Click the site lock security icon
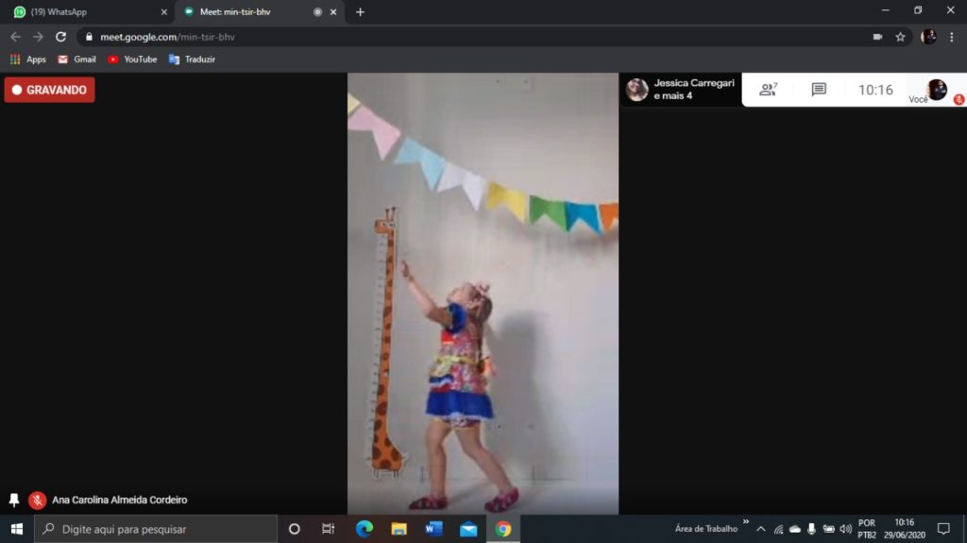The width and height of the screenshot is (967, 543). pos(89,37)
